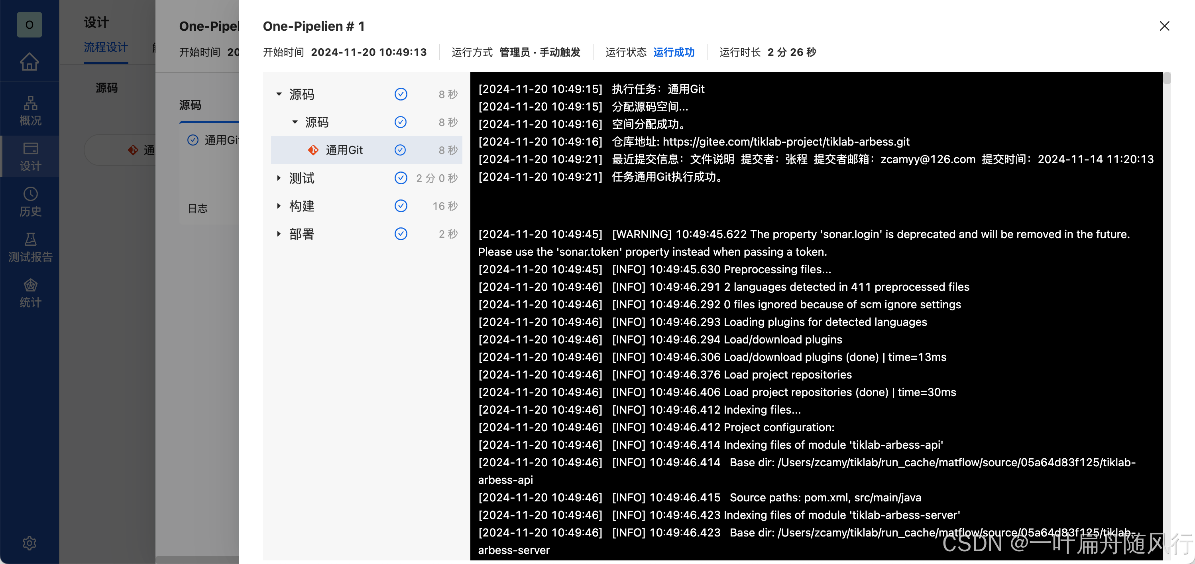
Task: Expand the 构建 stage in the tree
Action: click(279, 206)
